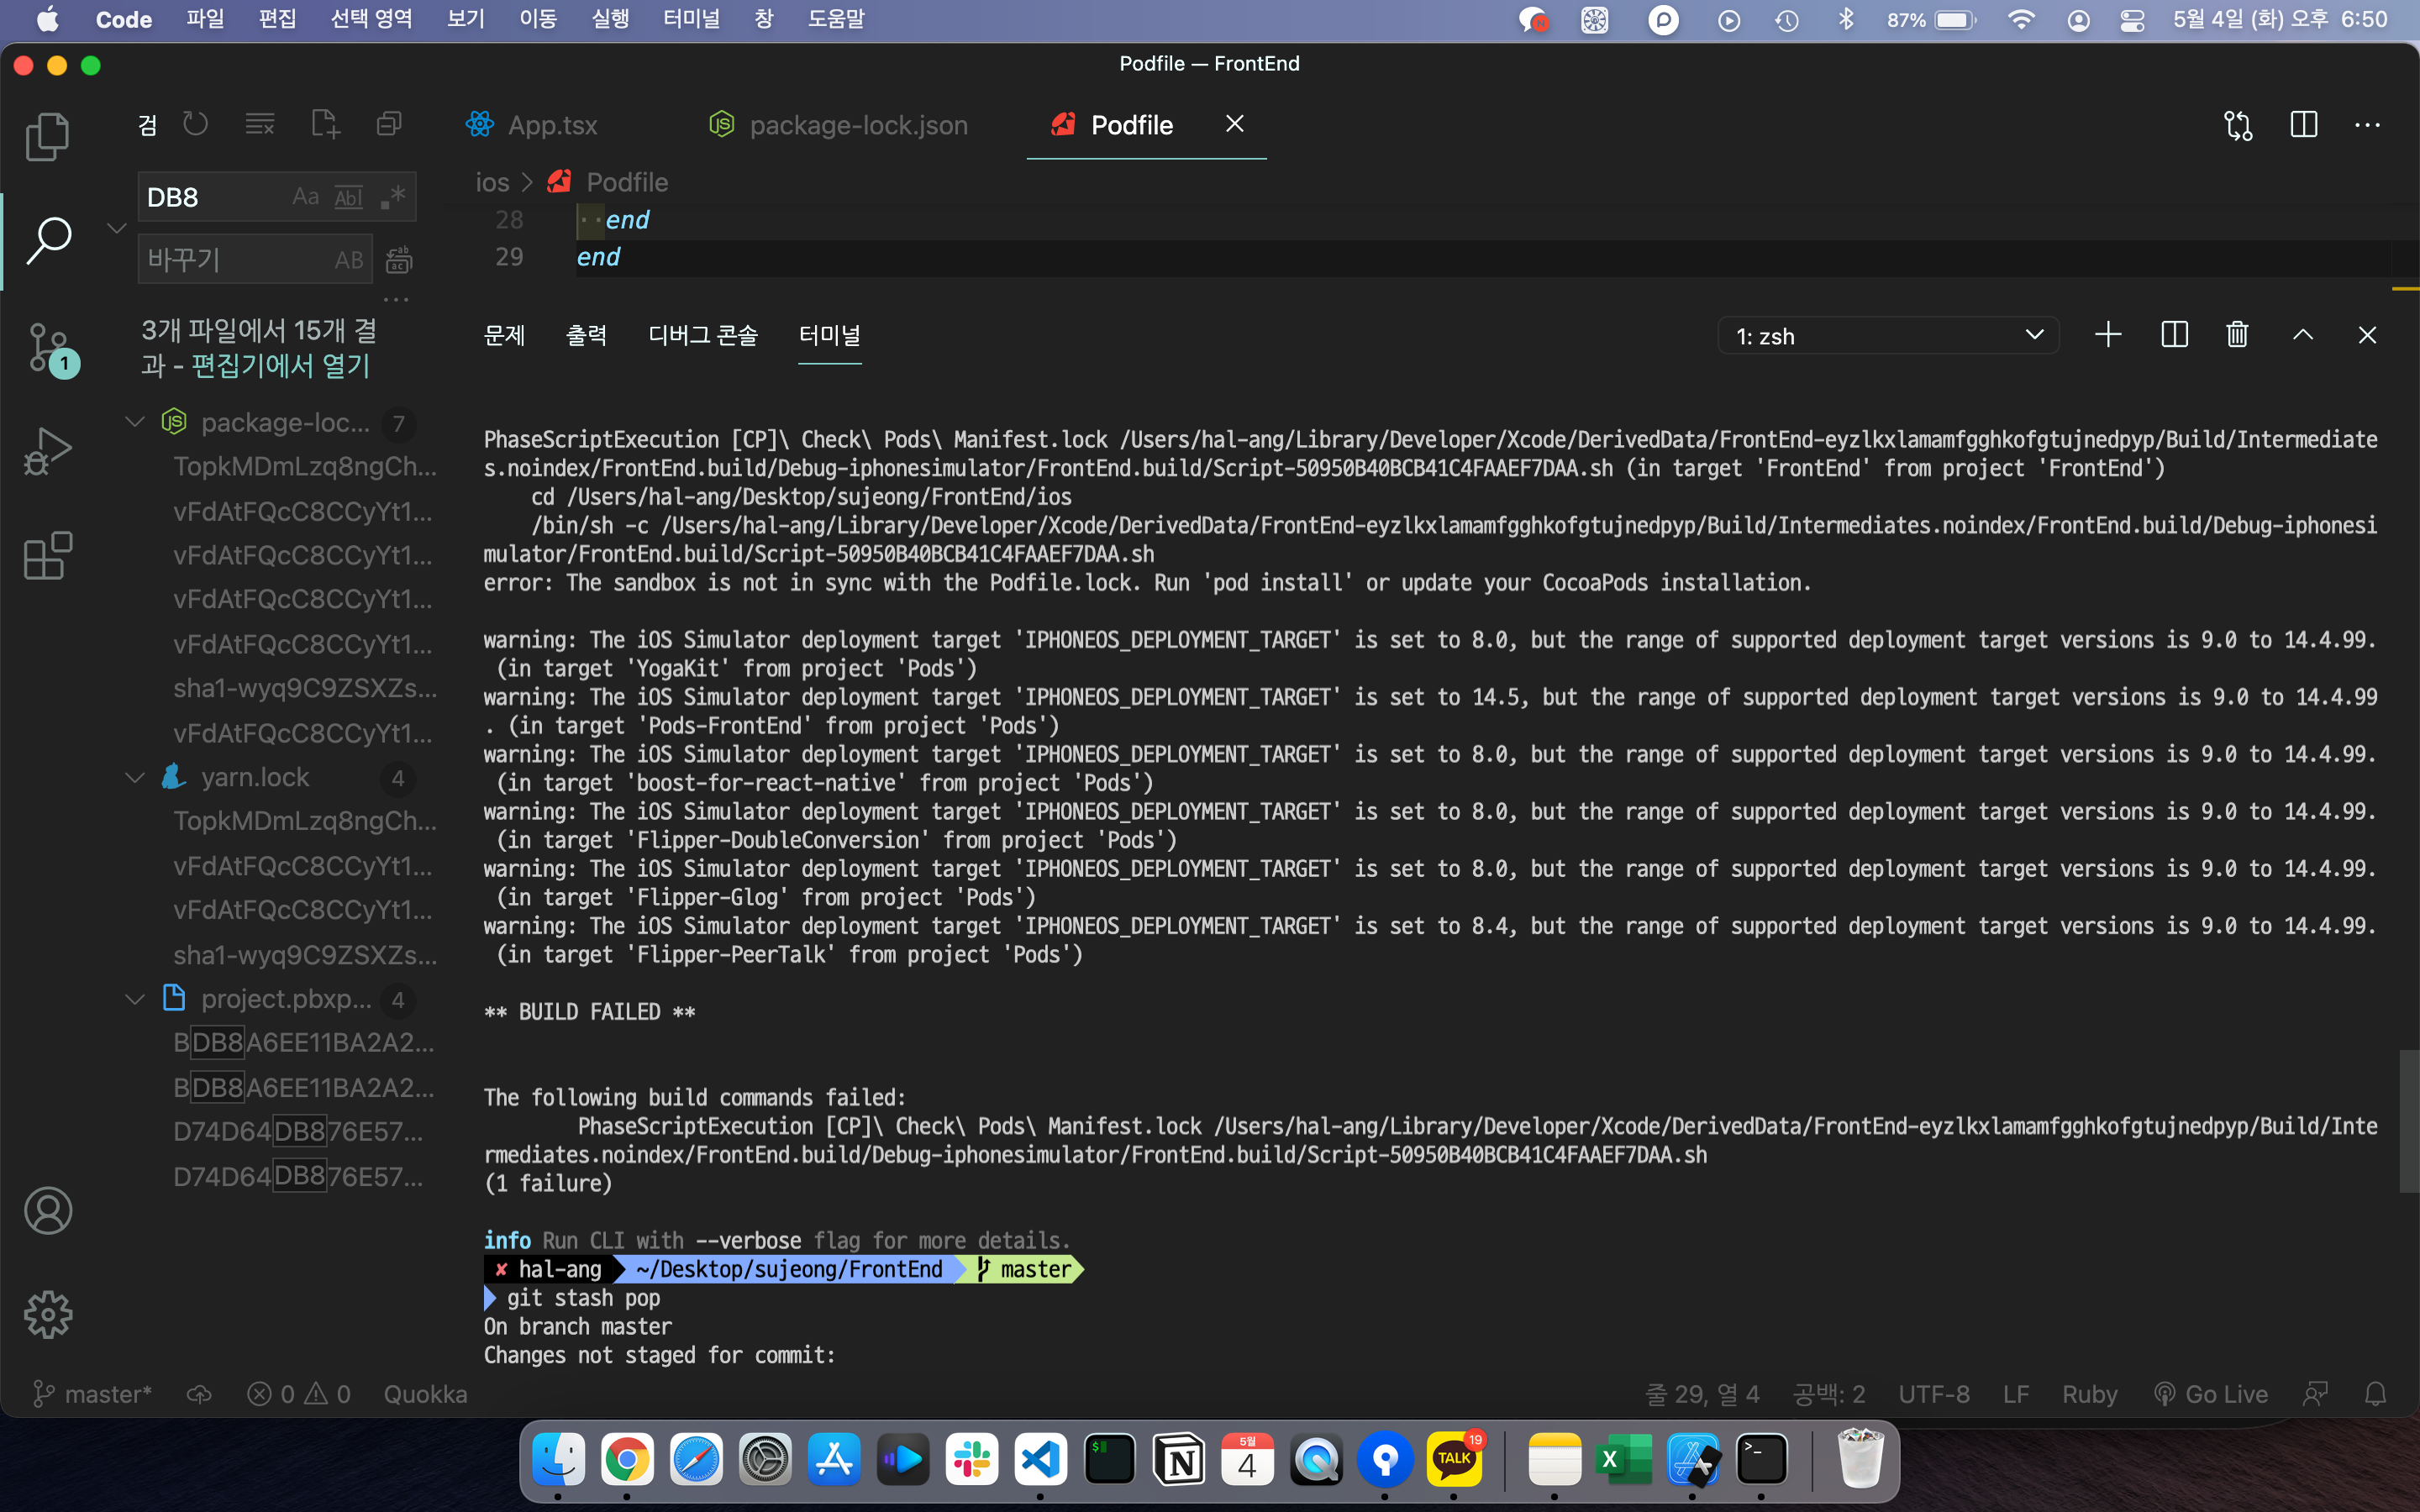Collapse the project.pbxproj results group
Viewport: 2420px width, 1512px height.
coord(135,999)
